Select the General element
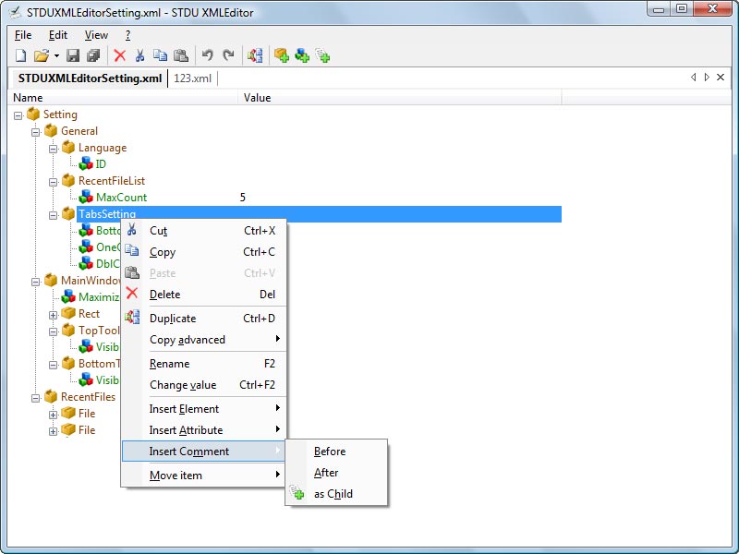Screen dimensions: 739x554 [x=79, y=131]
